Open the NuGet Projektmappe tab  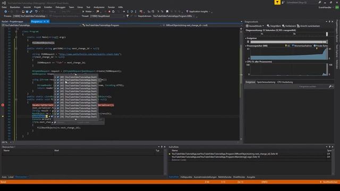point(12,21)
